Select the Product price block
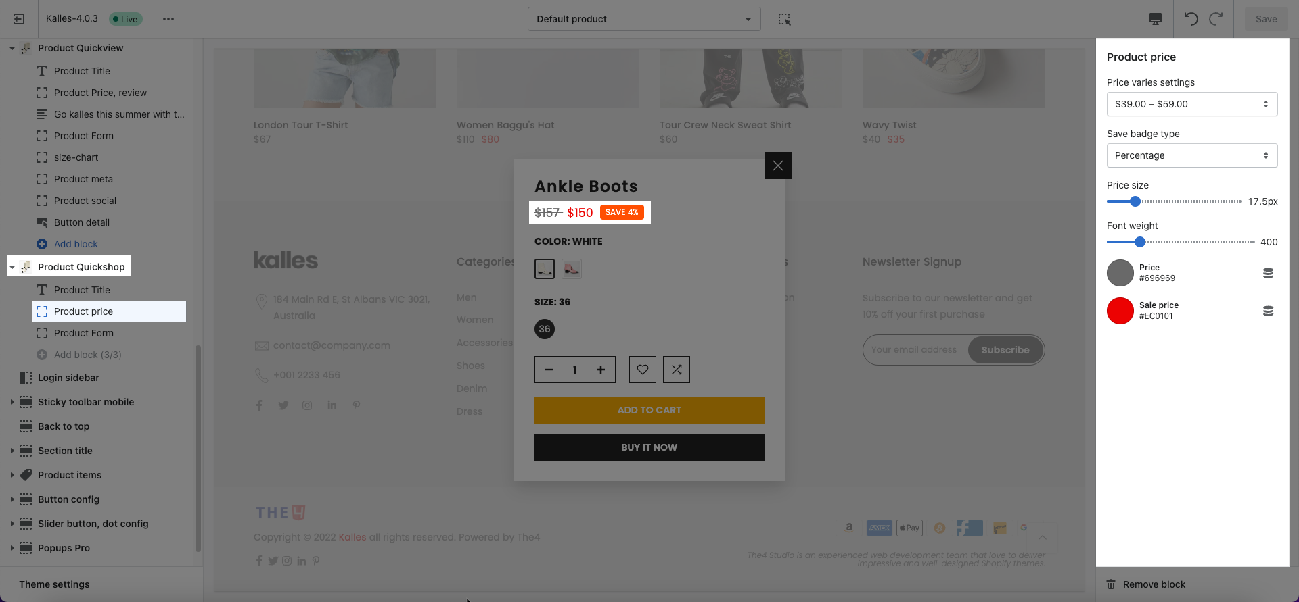Image resolution: width=1299 pixels, height=602 pixels. (109, 311)
